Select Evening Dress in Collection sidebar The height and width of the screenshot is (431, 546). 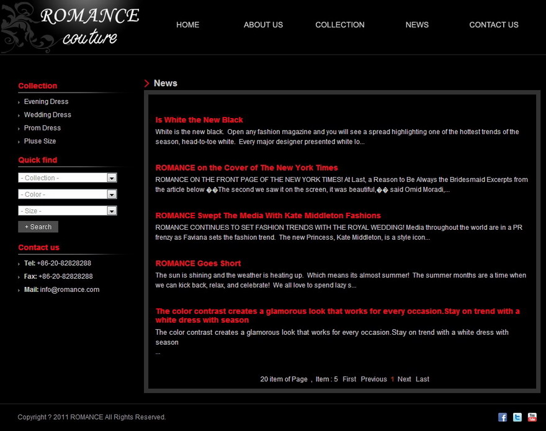[x=46, y=101]
